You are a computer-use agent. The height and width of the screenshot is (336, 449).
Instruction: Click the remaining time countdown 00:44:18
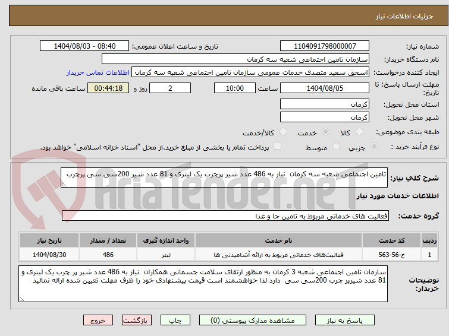click(x=108, y=88)
